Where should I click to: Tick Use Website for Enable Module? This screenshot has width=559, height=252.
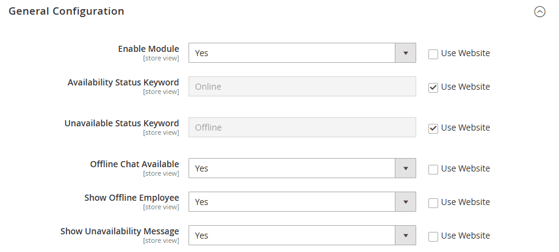tap(433, 54)
